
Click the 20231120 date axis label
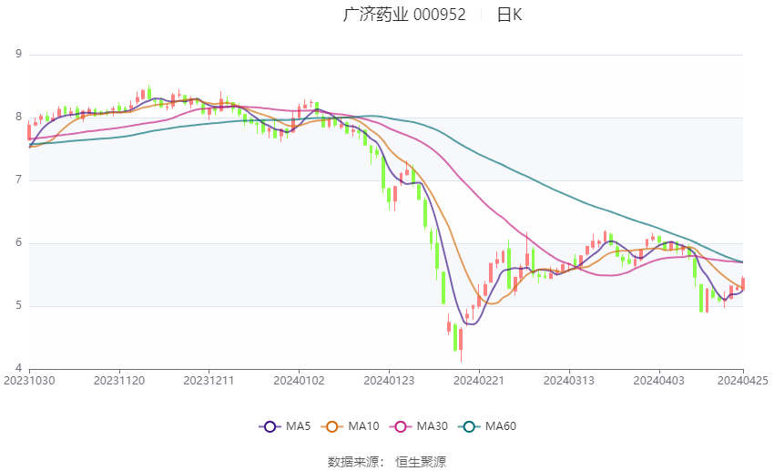(119, 381)
